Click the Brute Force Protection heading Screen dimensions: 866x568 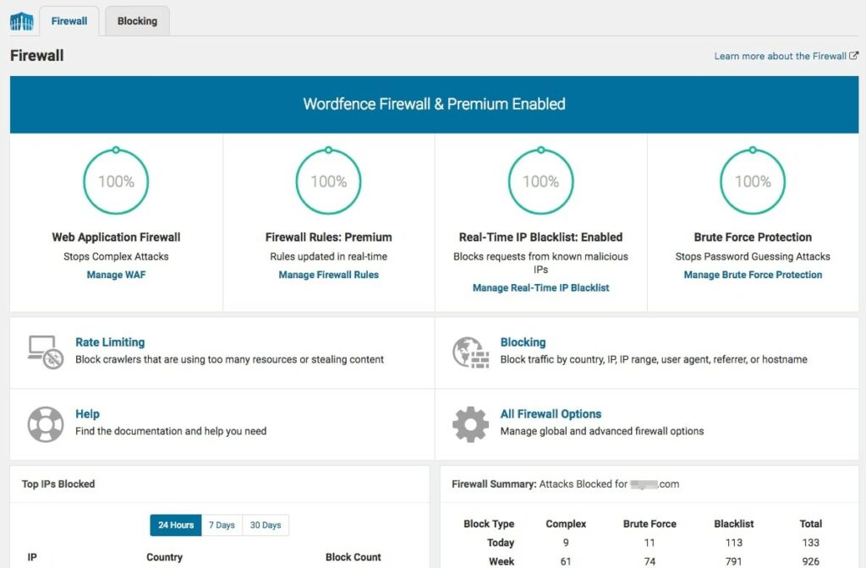[x=753, y=237]
